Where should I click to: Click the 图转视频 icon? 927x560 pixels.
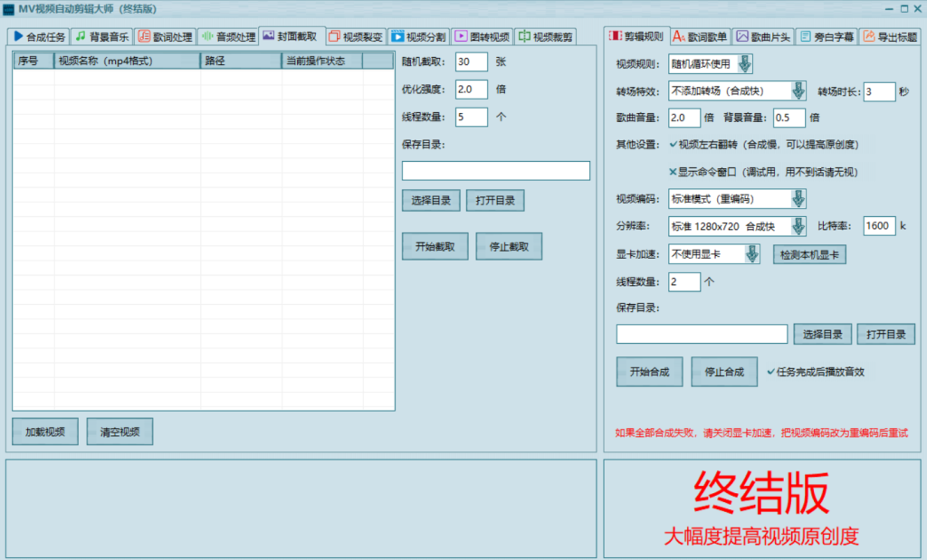coord(461,37)
